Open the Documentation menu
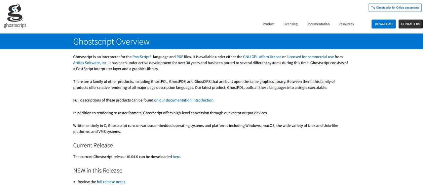 coord(318,24)
